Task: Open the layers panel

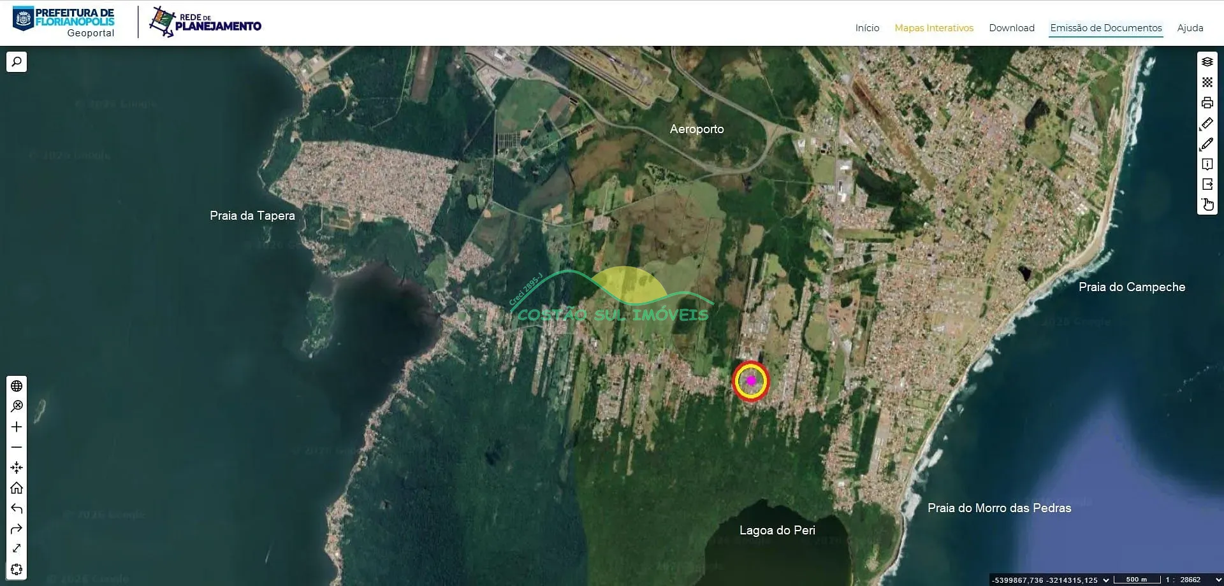Action: (x=1207, y=62)
